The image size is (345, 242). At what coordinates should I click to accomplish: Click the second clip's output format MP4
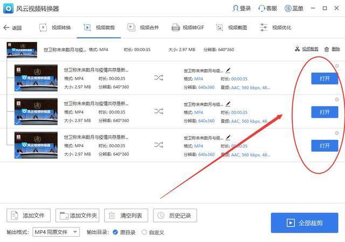point(198,112)
